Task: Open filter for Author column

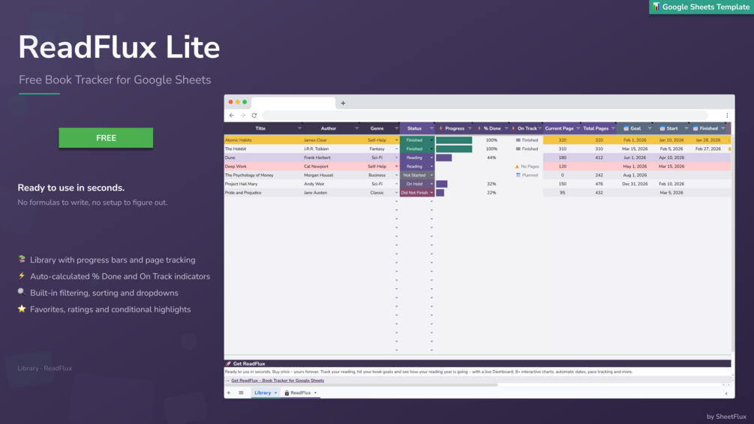Action: coord(356,128)
